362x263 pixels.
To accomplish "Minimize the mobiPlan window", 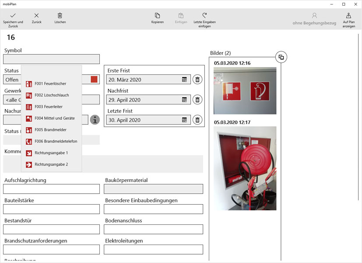I will pyautogui.click(x=332, y=4).
